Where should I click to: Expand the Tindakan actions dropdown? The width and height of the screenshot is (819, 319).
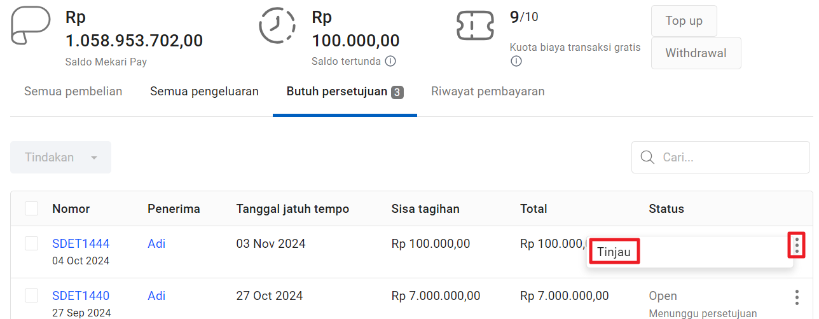click(60, 157)
